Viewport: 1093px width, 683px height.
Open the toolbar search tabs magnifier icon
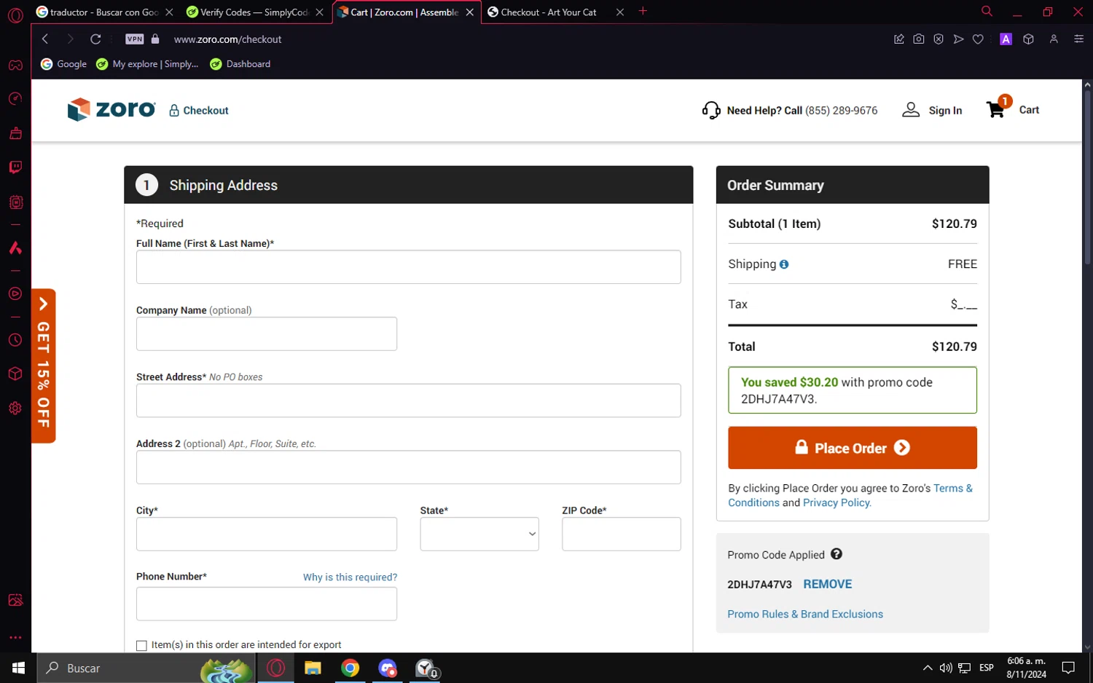[987, 12]
